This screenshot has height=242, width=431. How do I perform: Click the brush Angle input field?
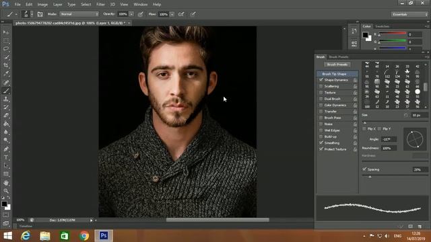pos(389,139)
